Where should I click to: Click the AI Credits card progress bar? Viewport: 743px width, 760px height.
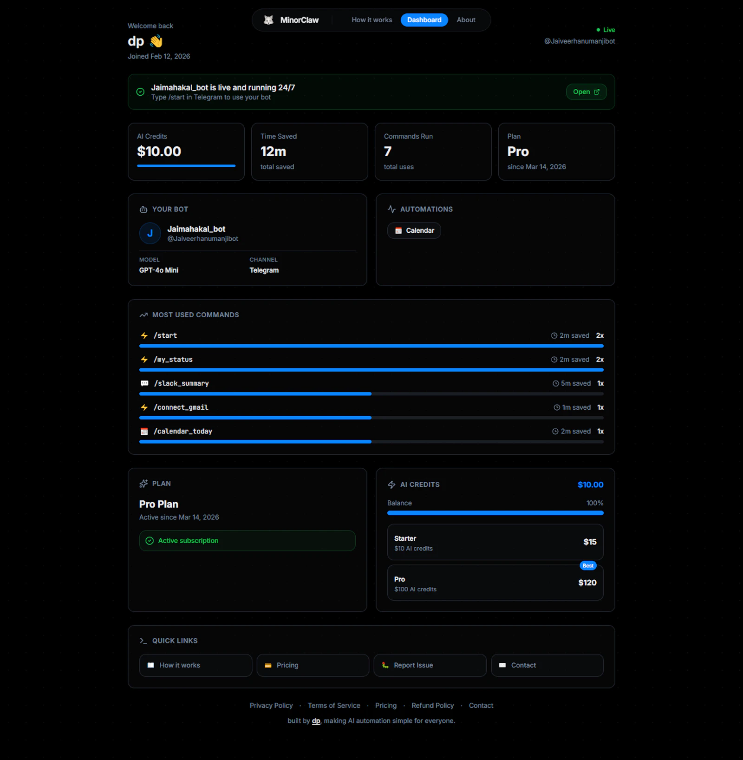coord(186,166)
